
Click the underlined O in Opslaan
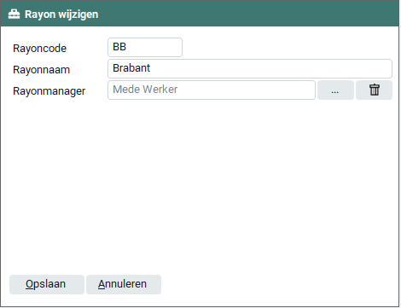[x=29, y=284]
